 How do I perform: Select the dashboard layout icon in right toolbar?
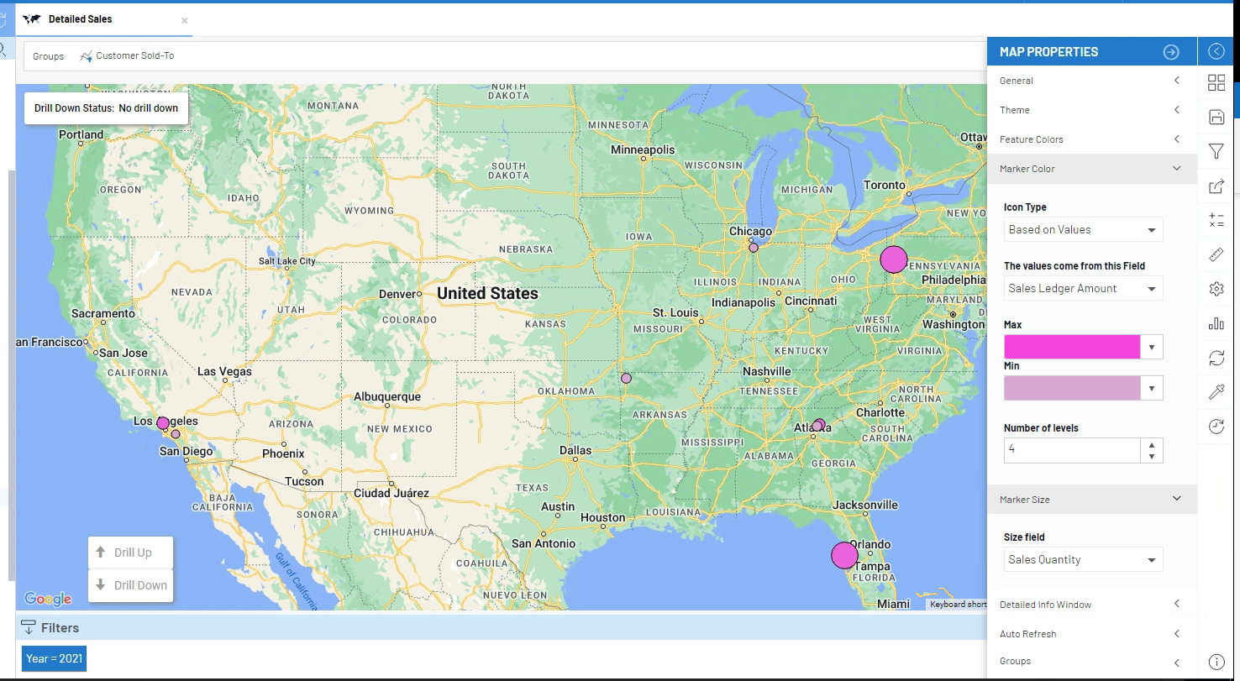1216,82
